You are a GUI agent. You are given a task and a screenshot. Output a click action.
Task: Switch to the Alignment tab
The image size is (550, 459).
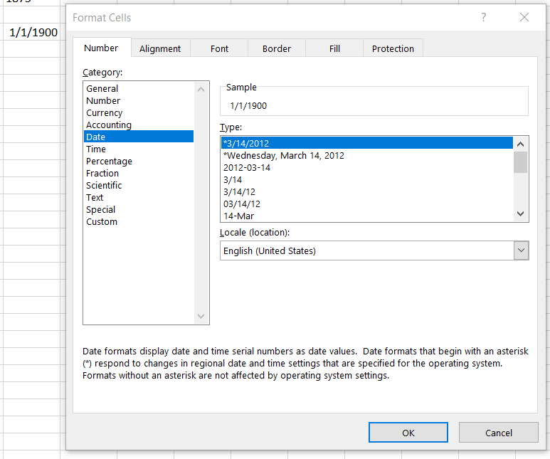pos(160,48)
